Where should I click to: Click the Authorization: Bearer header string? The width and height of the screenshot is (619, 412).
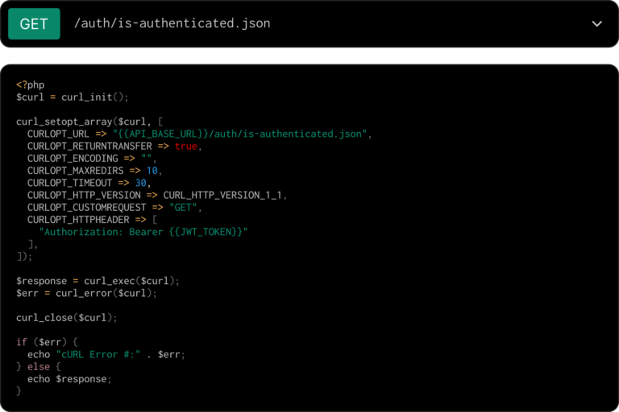pyautogui.click(x=143, y=232)
